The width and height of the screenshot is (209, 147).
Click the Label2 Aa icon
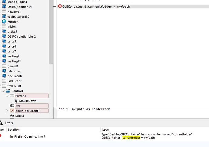coord(12,115)
